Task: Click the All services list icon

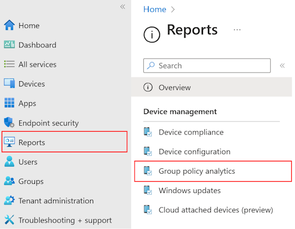Action: coord(9,64)
